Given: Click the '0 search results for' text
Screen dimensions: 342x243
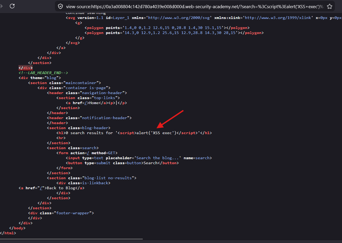Looking at the screenshot, I should pyautogui.click(x=89, y=133).
